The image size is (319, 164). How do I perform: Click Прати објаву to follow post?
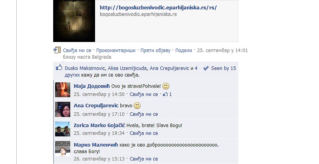click(x=156, y=51)
